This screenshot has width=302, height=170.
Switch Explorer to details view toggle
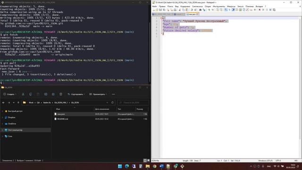pos(145,161)
